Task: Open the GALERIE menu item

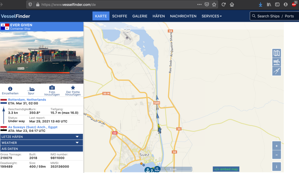Action: 140,16
